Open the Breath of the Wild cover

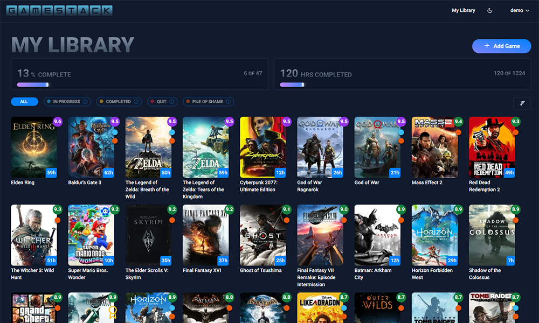(149, 148)
